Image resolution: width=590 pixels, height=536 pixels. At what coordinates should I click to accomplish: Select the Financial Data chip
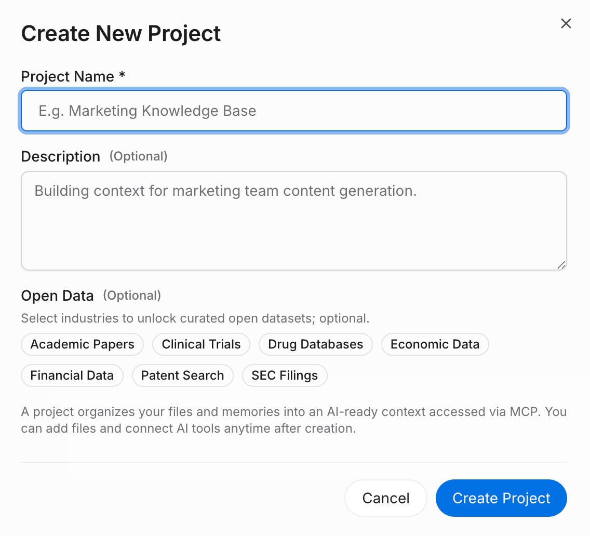point(72,376)
